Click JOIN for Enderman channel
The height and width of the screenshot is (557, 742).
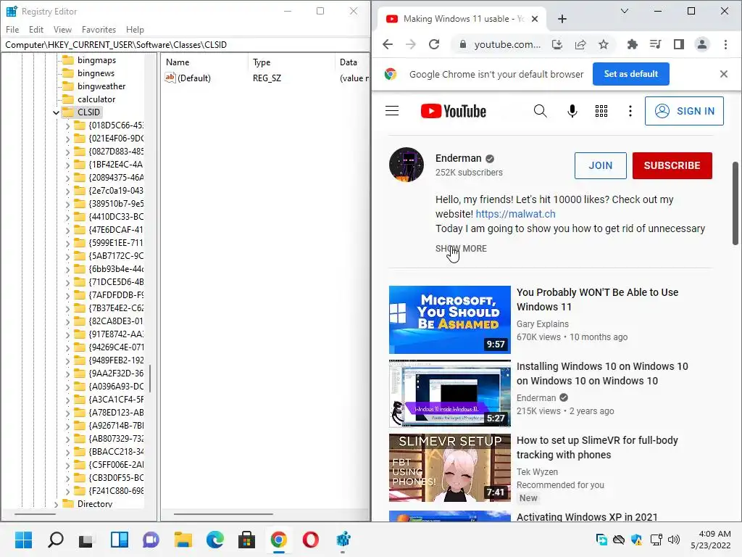[601, 165]
